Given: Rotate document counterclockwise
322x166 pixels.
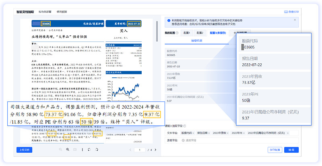Looking at the screenshot, I should coord(89,150).
